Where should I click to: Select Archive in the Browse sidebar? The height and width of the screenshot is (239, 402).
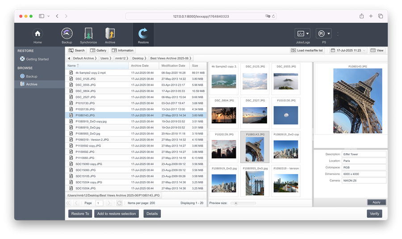[31, 84]
